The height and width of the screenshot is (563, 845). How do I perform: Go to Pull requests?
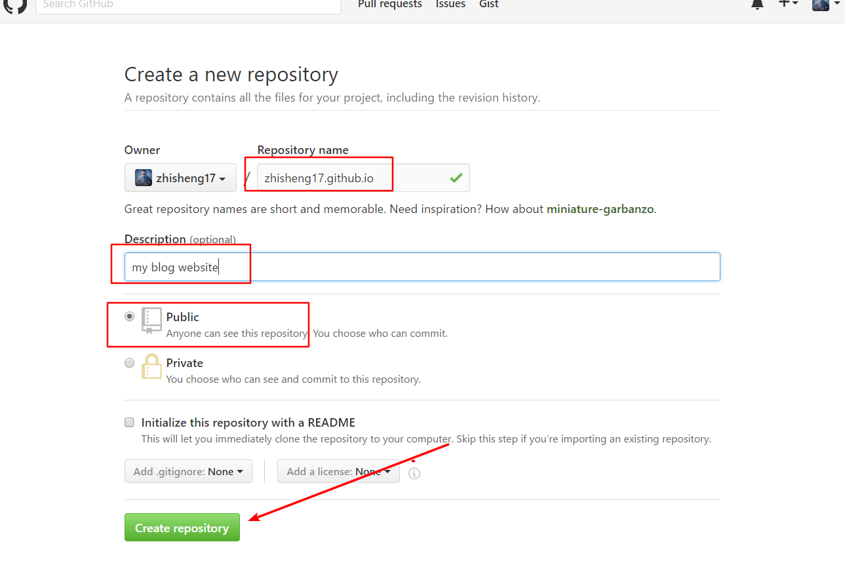coord(390,5)
